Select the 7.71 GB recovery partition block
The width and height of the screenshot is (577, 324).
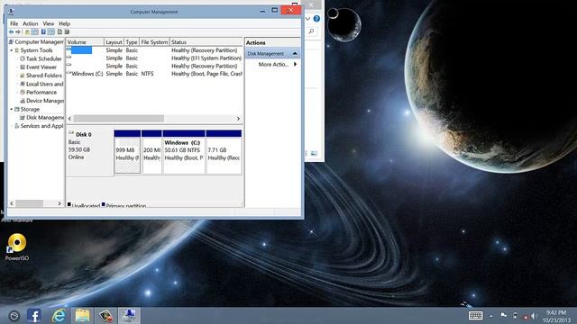pos(224,152)
